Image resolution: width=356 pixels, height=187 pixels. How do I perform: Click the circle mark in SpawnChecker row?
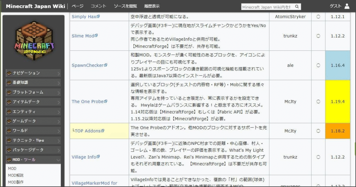click(318, 65)
